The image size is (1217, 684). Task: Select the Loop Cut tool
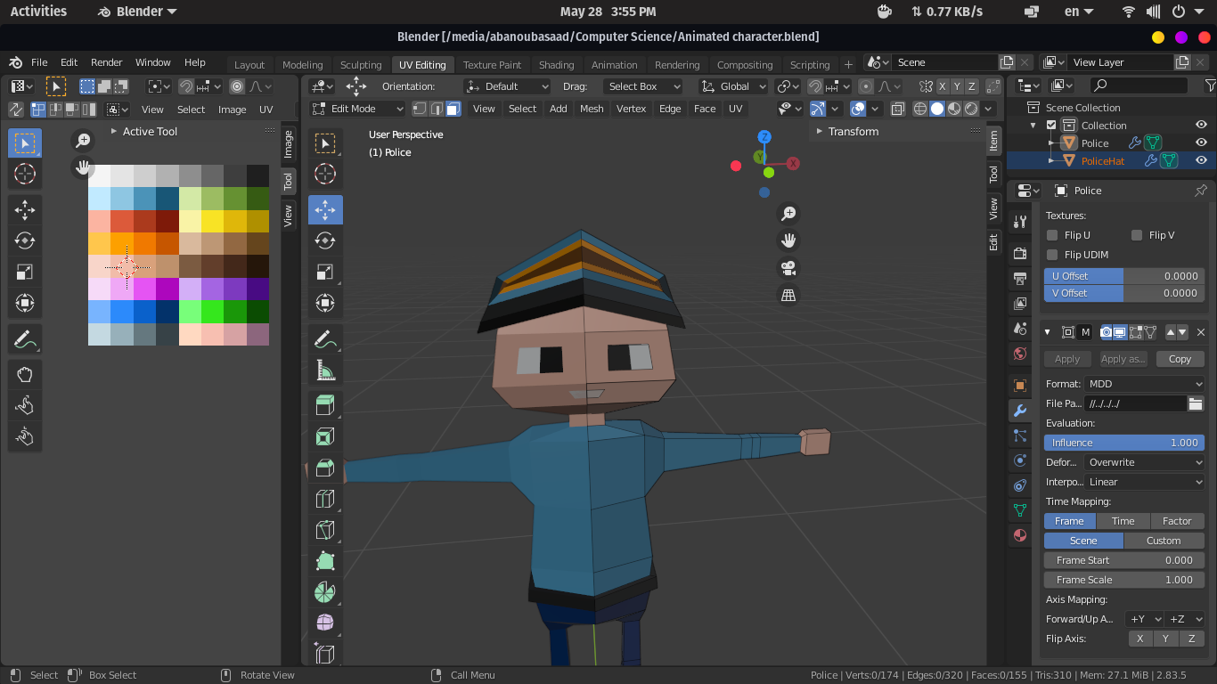tap(325, 499)
